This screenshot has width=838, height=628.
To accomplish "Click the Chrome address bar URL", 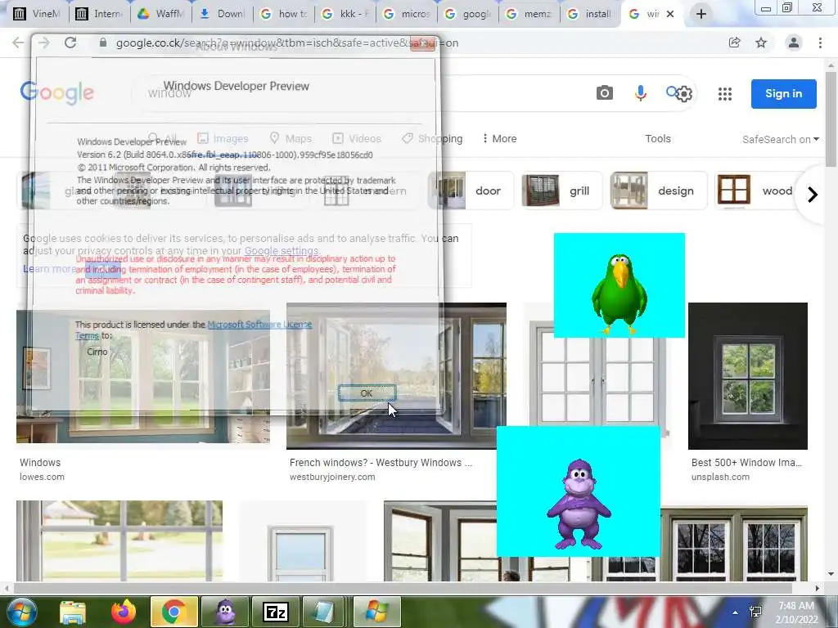I will [x=287, y=43].
